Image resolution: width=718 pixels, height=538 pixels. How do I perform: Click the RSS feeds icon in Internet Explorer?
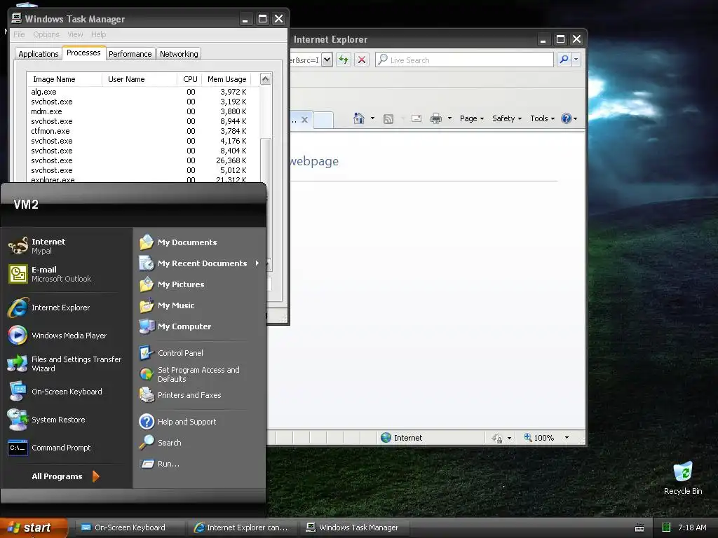coord(388,119)
